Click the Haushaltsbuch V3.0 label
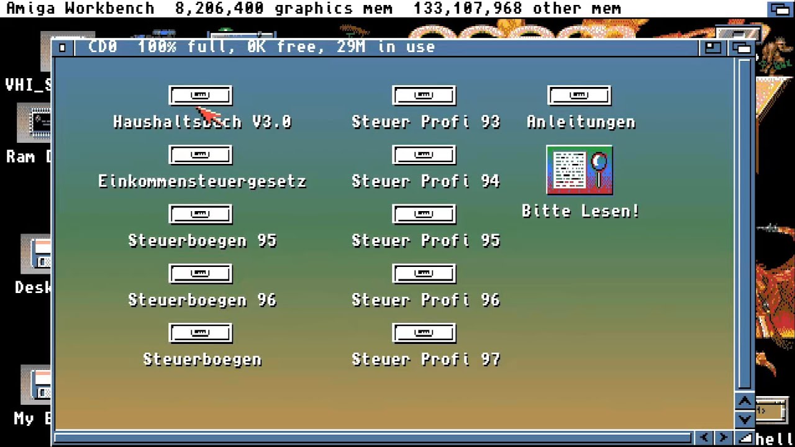Viewport: 795px width, 447px height. point(202,122)
